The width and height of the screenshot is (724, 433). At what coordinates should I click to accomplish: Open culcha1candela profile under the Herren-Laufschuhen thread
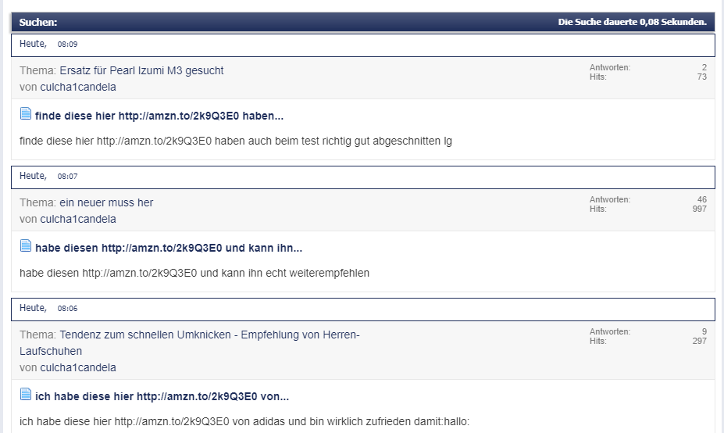click(78, 367)
